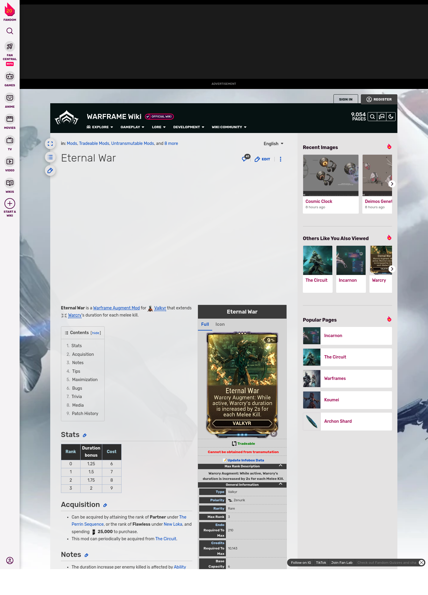
Task: Open wiki search magnifier in header
Action: [372, 117]
